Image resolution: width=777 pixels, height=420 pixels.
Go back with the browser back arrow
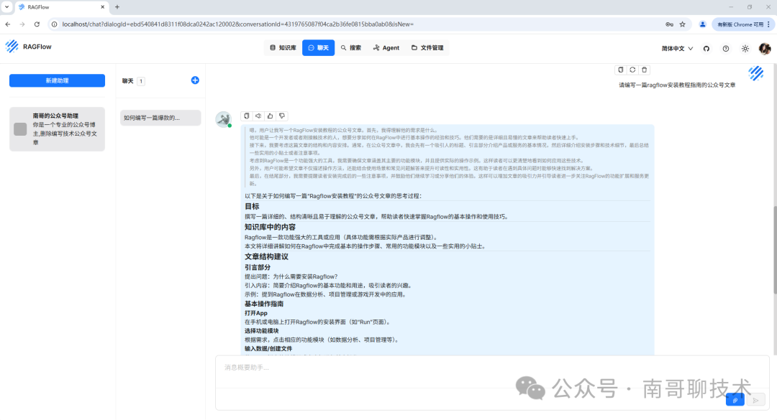pos(8,24)
